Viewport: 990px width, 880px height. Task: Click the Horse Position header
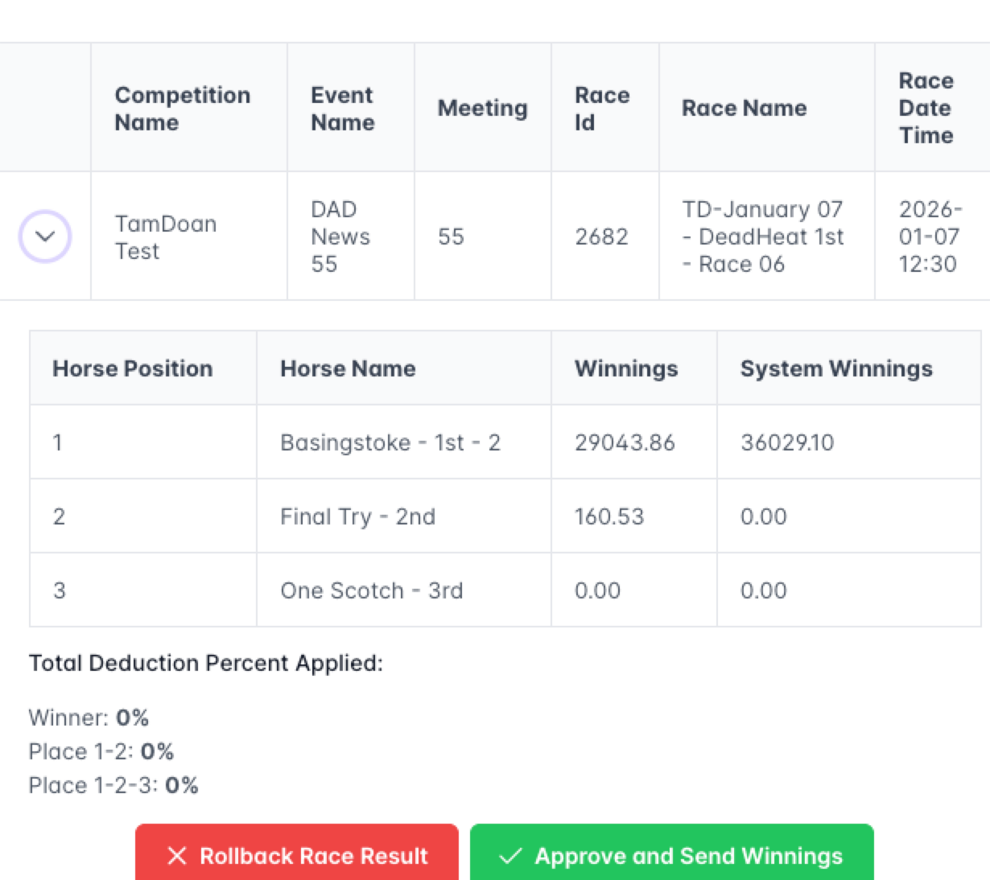pyautogui.click(x=133, y=368)
